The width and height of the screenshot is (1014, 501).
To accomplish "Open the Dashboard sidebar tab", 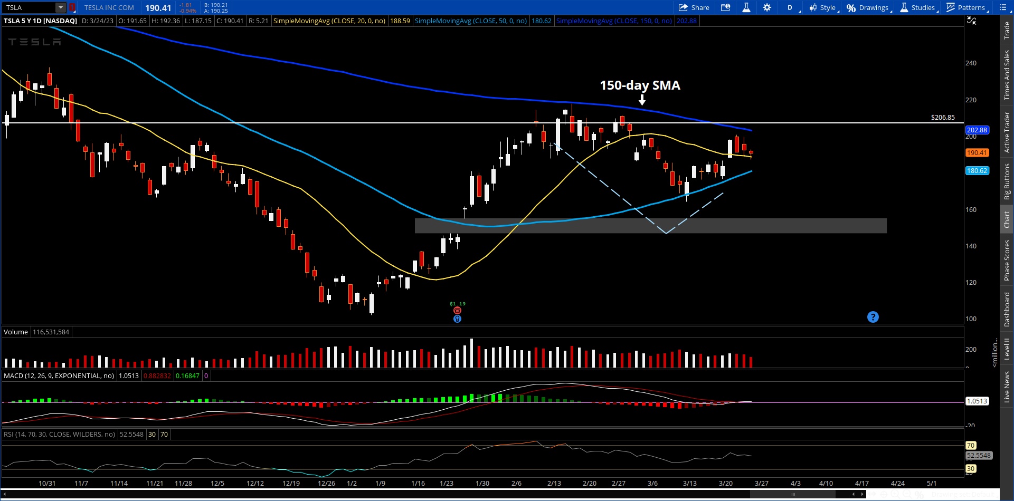I will (x=1007, y=310).
